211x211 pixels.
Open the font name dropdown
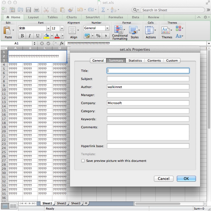click(48, 28)
